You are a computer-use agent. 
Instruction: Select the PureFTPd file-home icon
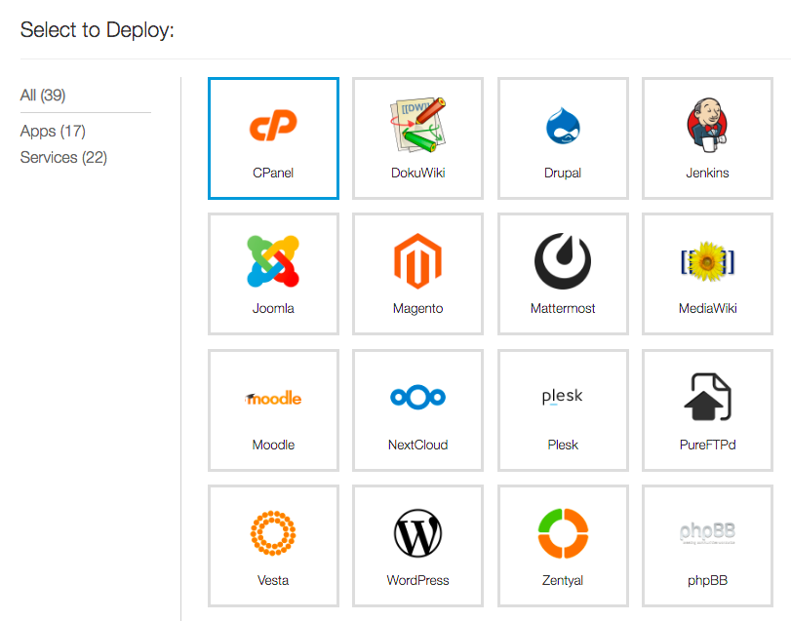707,397
